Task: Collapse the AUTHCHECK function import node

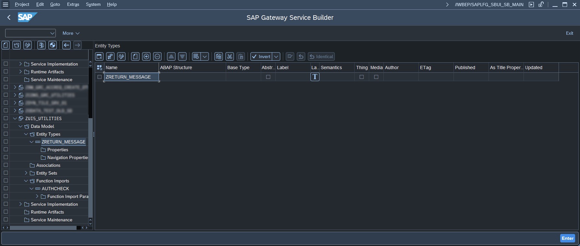Action: pyautogui.click(x=31, y=189)
